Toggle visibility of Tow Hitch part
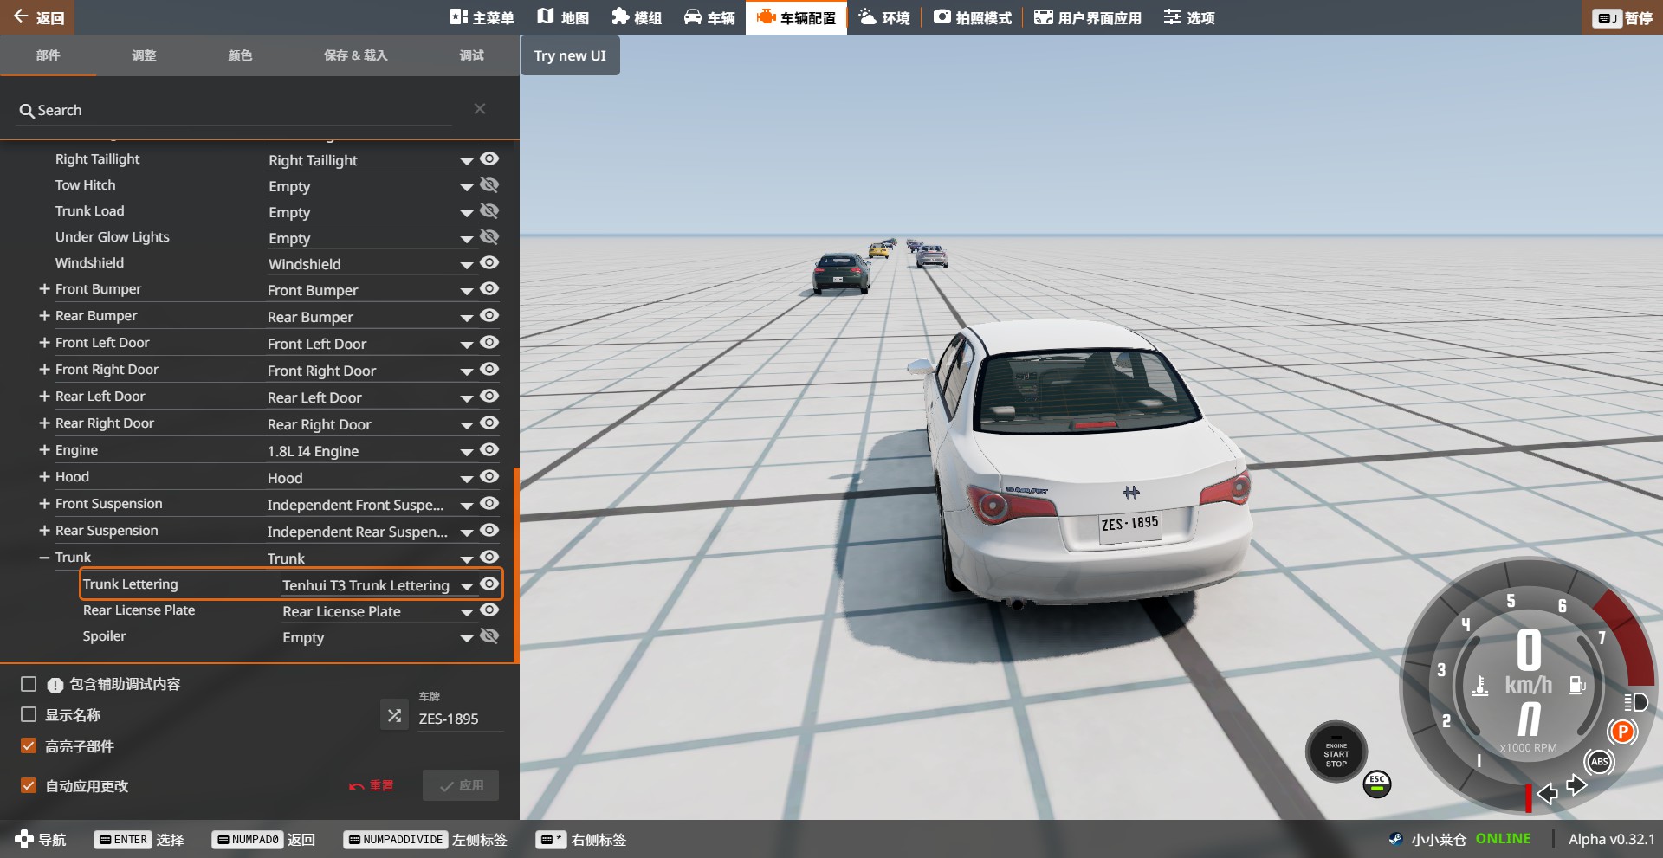Image resolution: width=1663 pixels, height=858 pixels. (x=489, y=184)
